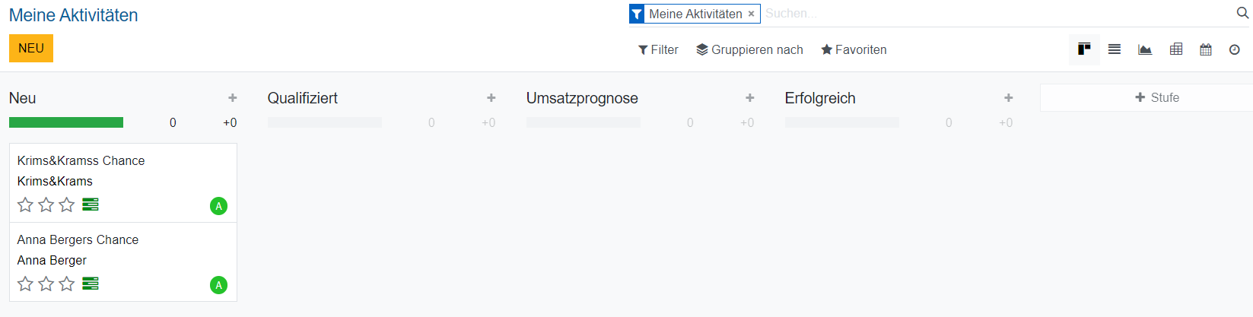
Task: Open the calendar view
Action: (1206, 49)
